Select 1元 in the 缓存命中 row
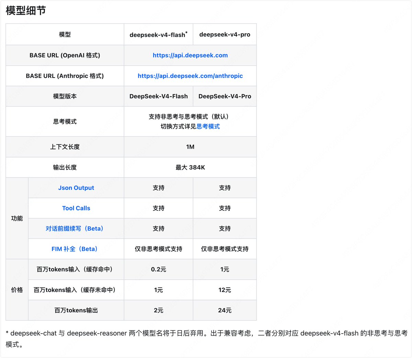The height and width of the screenshot is (358, 412). click(225, 269)
